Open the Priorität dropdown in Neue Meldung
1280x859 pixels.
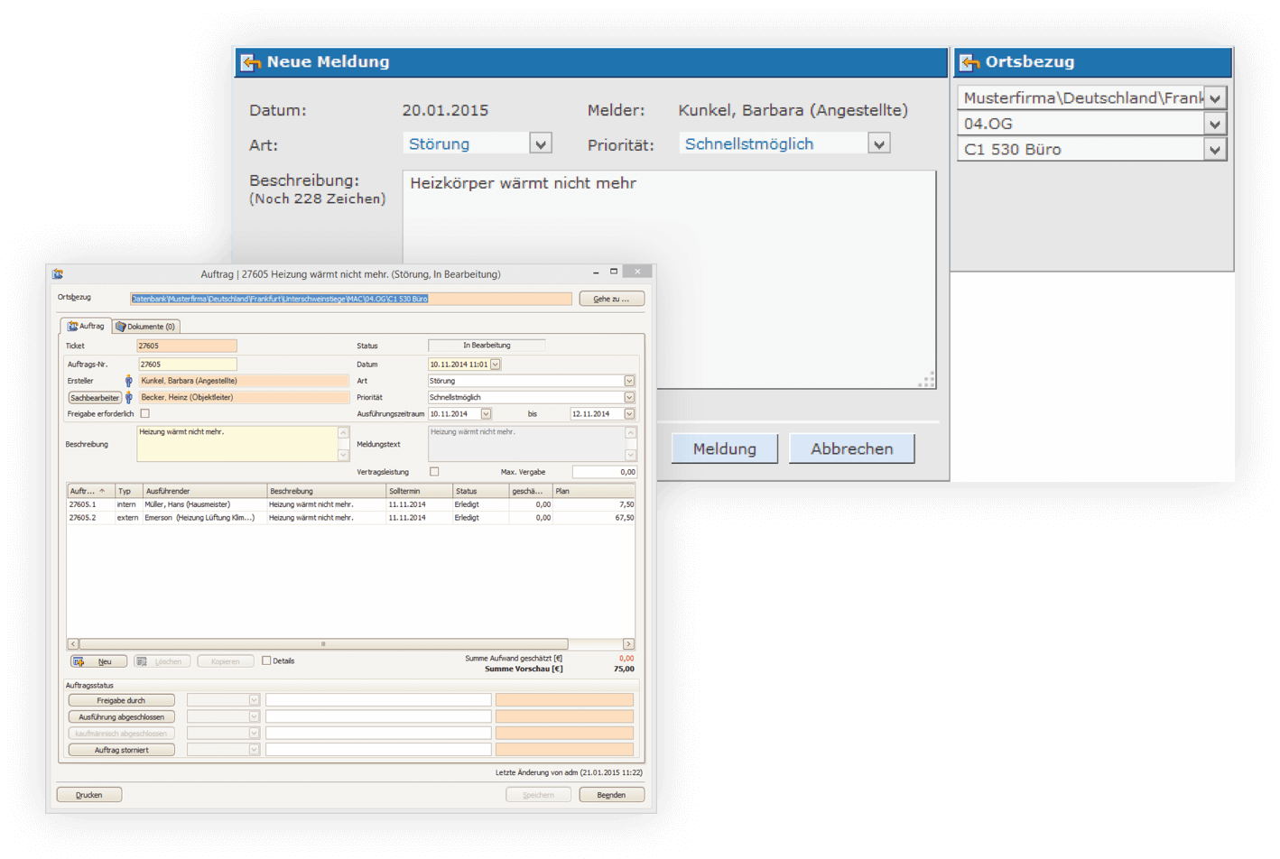(x=878, y=143)
